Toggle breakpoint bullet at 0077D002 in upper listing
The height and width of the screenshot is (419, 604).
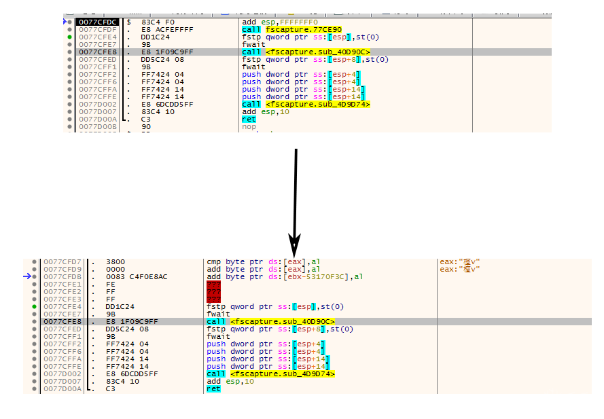tap(69, 105)
